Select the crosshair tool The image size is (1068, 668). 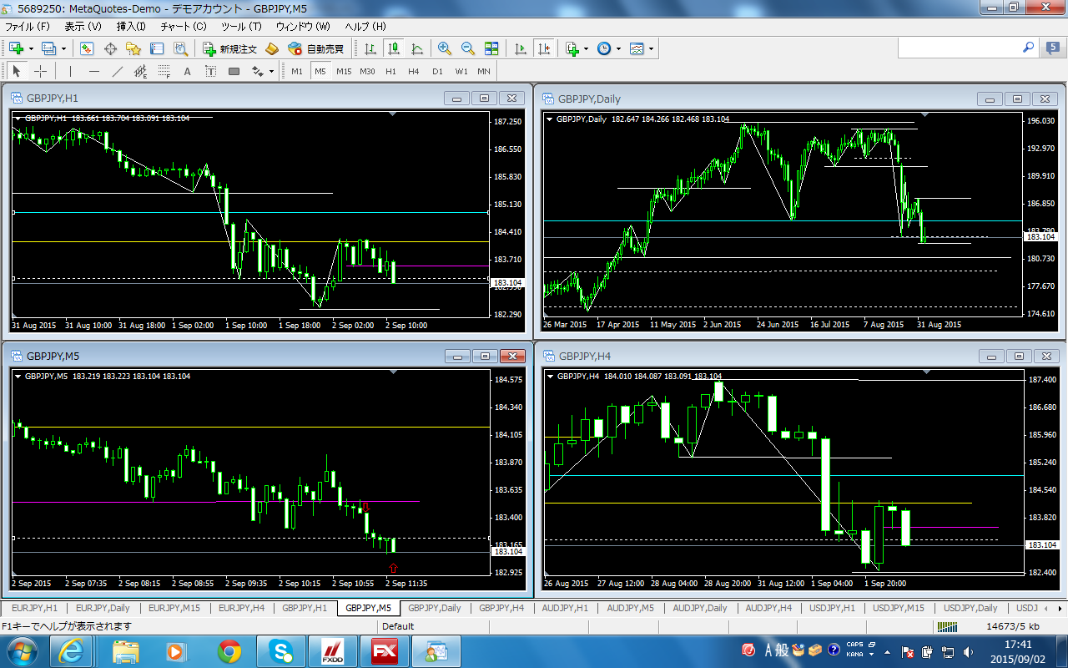coord(40,72)
